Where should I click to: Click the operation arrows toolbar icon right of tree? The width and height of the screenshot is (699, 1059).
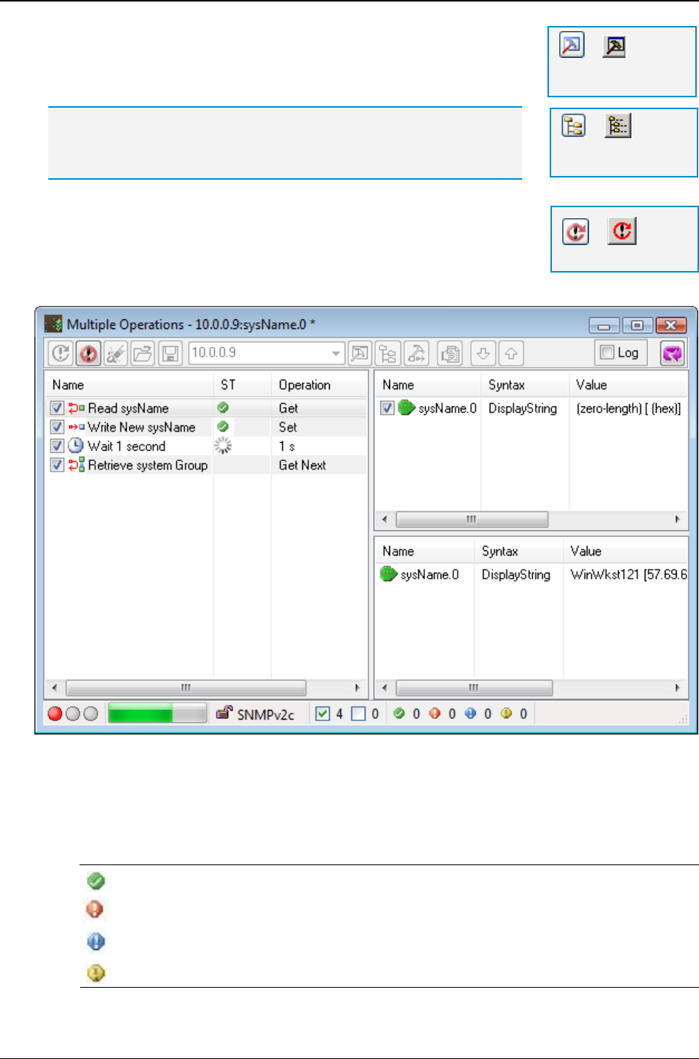tap(416, 353)
